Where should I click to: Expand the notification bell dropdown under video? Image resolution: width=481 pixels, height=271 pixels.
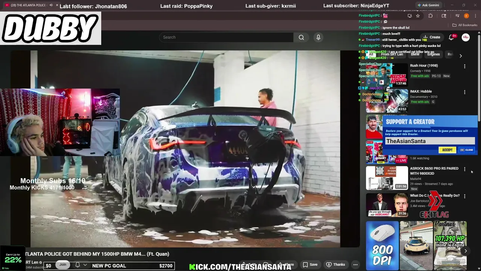point(85,265)
